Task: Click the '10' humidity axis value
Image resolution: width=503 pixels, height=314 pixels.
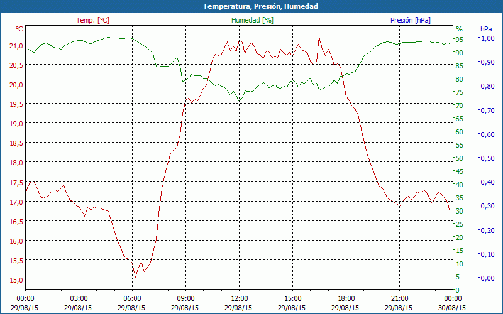Action: (x=460, y=264)
